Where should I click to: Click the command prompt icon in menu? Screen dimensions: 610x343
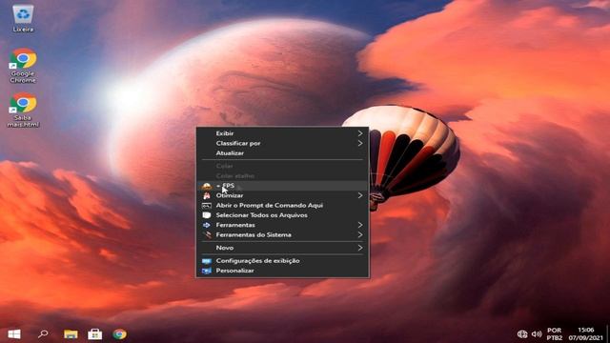click(x=207, y=206)
